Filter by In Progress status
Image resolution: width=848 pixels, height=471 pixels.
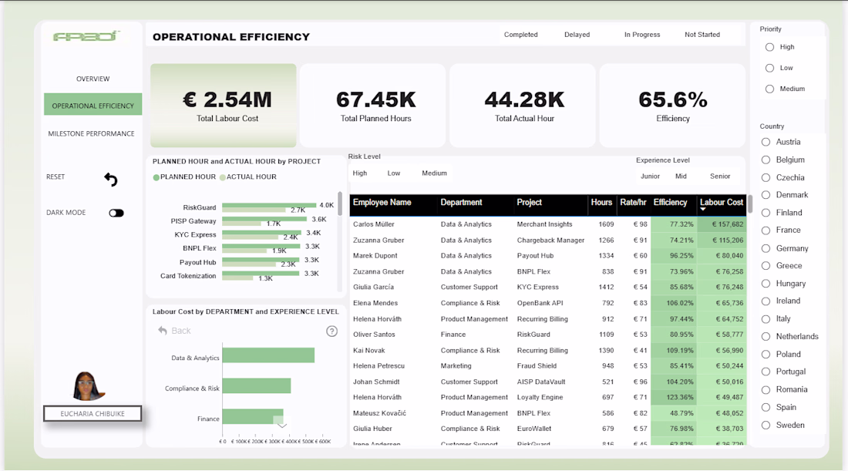[x=642, y=35]
